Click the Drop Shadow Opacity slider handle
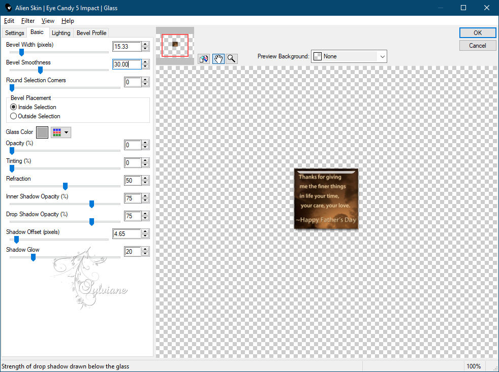499x372 pixels. (91, 222)
